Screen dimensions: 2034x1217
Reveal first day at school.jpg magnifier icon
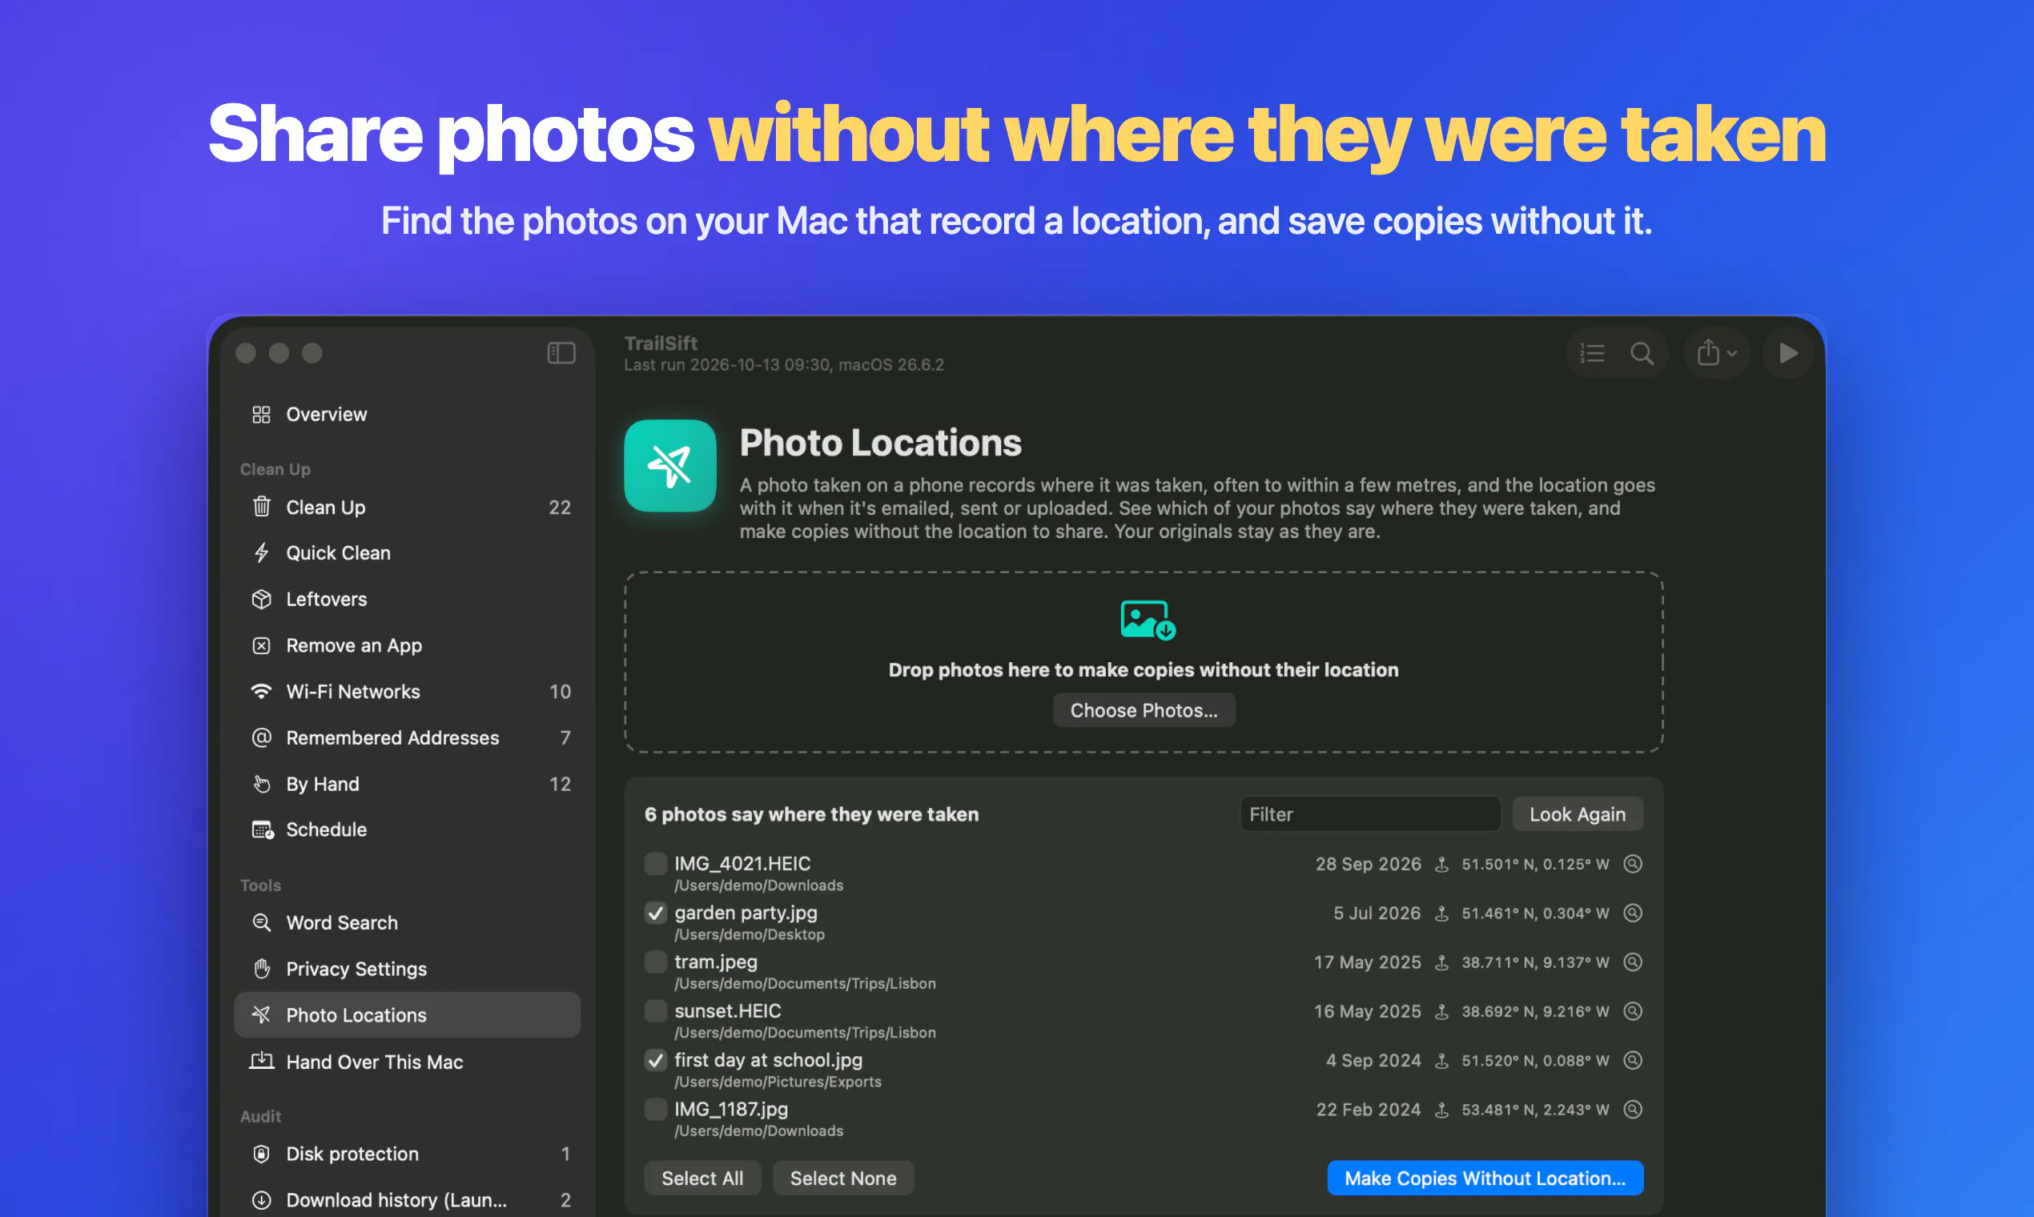(x=1633, y=1060)
